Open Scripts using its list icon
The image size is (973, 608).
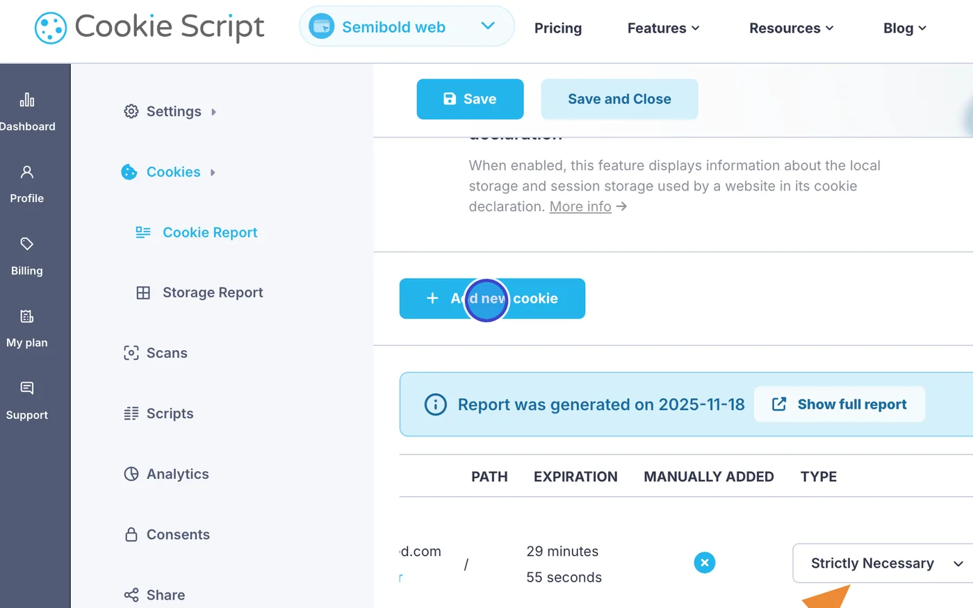[x=131, y=413]
